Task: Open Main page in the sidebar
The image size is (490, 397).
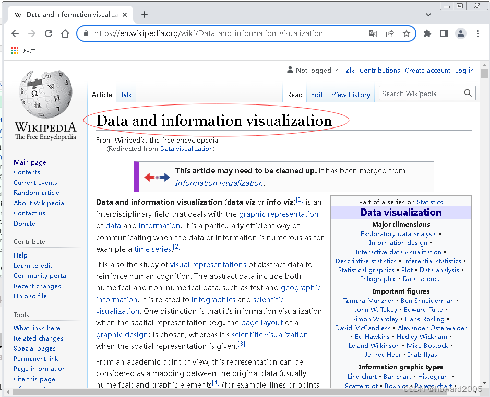Action: [x=30, y=162]
